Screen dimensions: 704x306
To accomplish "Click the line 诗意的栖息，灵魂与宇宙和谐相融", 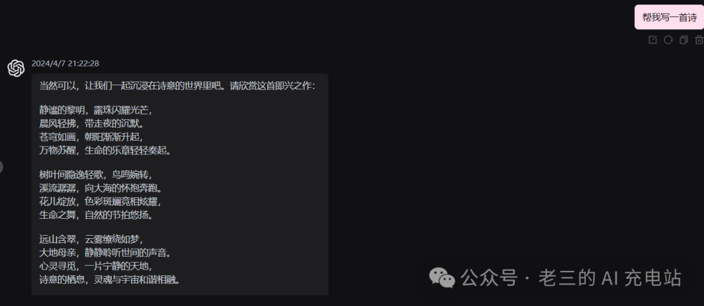I will click(x=110, y=281).
